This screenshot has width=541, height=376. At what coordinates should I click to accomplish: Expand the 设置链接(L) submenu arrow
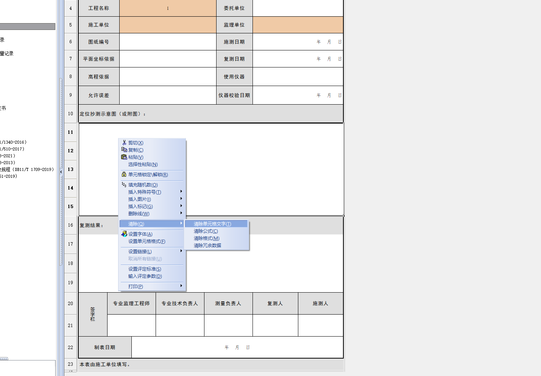181,251
